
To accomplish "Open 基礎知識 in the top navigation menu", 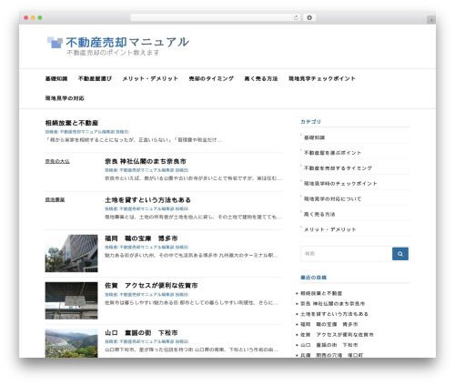I will click(x=56, y=78).
